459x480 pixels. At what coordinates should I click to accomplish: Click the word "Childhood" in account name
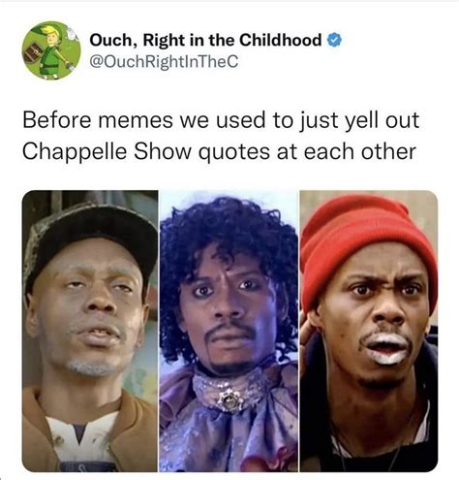281,40
